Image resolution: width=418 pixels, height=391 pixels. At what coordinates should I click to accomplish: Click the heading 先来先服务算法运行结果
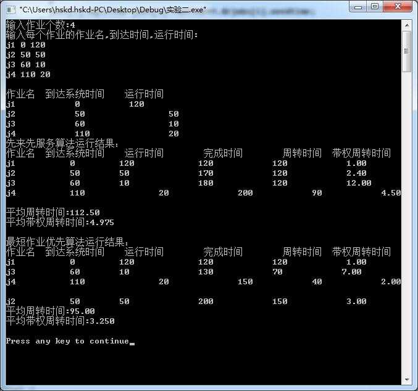(x=62, y=144)
